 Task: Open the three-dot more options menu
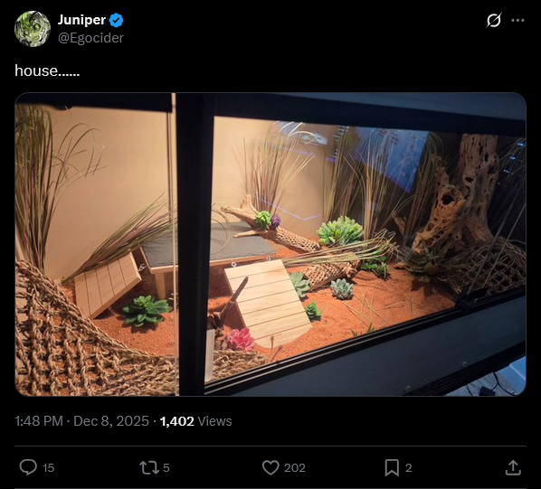pyautogui.click(x=517, y=20)
